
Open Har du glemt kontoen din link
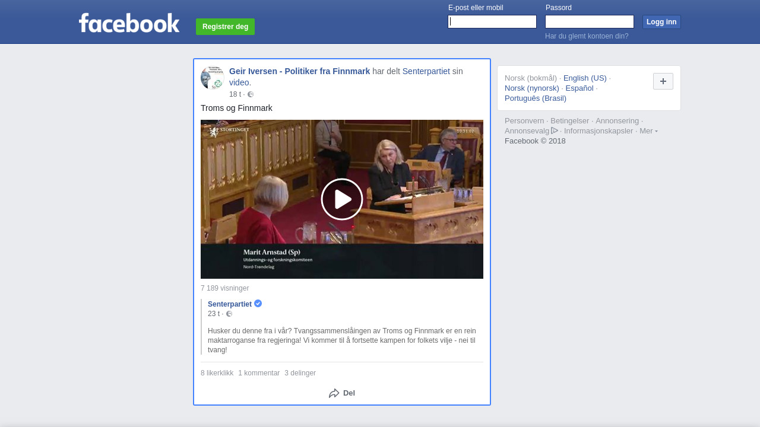[587, 36]
